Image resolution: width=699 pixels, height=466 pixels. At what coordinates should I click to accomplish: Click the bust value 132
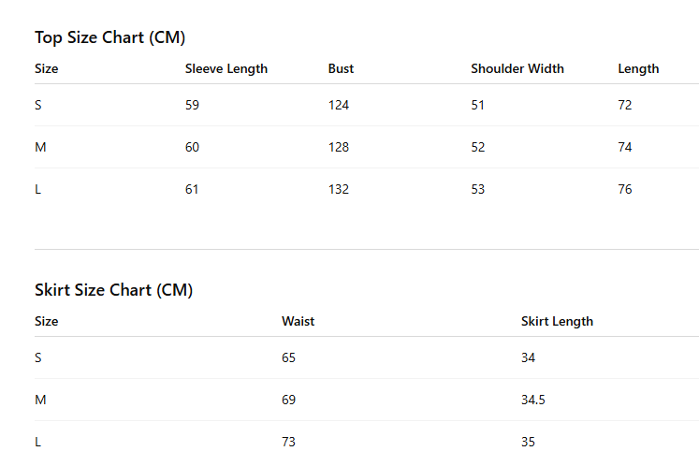tap(339, 190)
